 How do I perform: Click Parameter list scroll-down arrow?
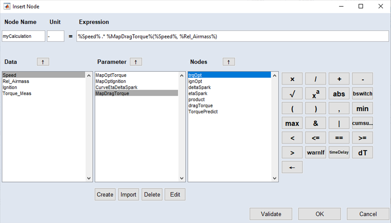click(182, 178)
